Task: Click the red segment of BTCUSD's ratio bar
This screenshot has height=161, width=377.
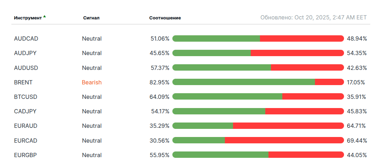Action: 313,97
